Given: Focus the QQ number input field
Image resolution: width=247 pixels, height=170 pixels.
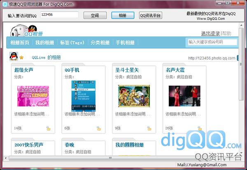Looking at the screenshot, I should tap(59, 15).
